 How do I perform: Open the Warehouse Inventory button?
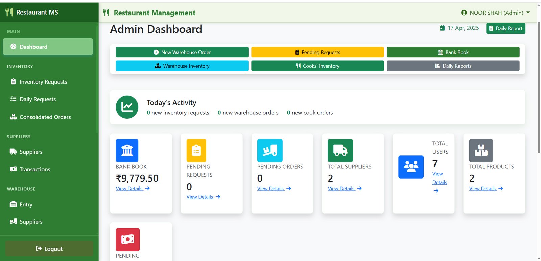(x=182, y=66)
